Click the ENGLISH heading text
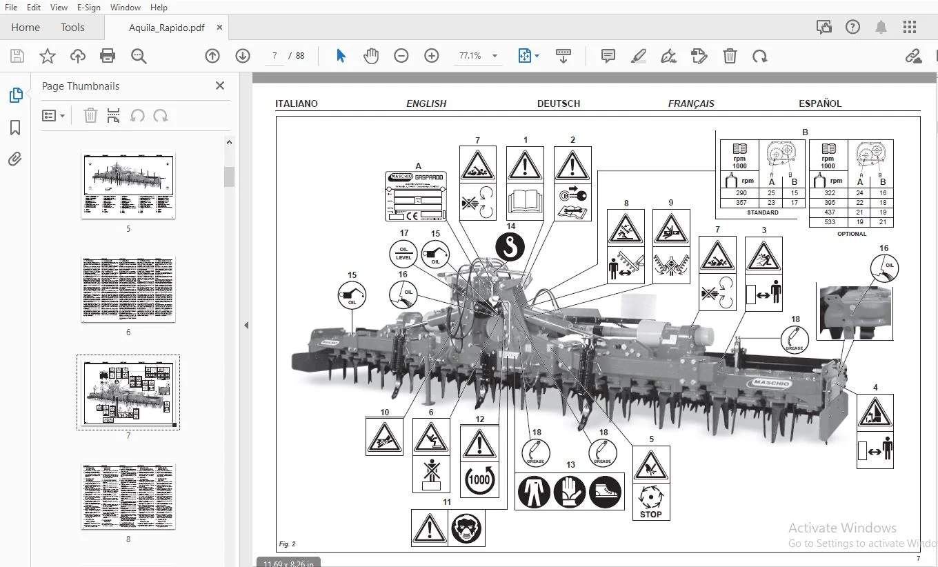This screenshot has width=938, height=567. click(x=426, y=103)
